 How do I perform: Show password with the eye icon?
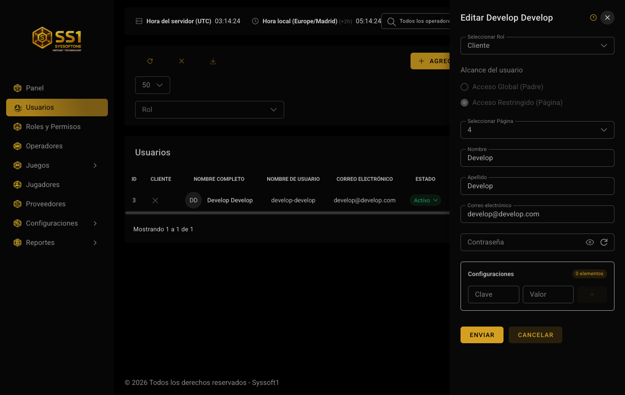[x=590, y=242]
